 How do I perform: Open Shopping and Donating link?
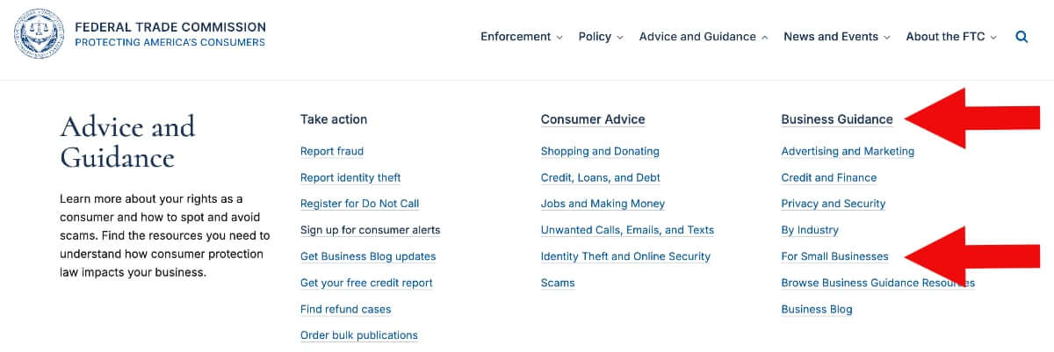coord(600,151)
